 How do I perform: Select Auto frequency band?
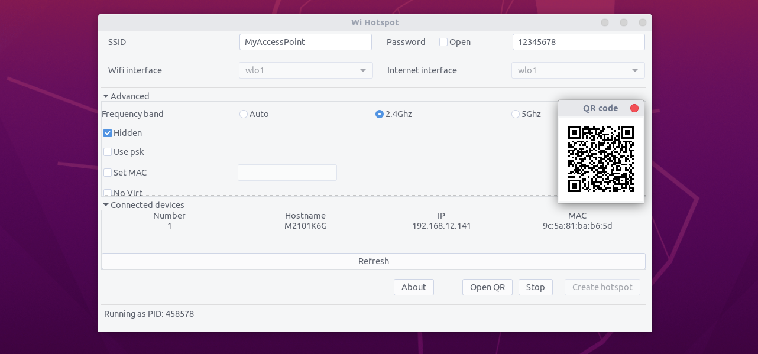244,114
